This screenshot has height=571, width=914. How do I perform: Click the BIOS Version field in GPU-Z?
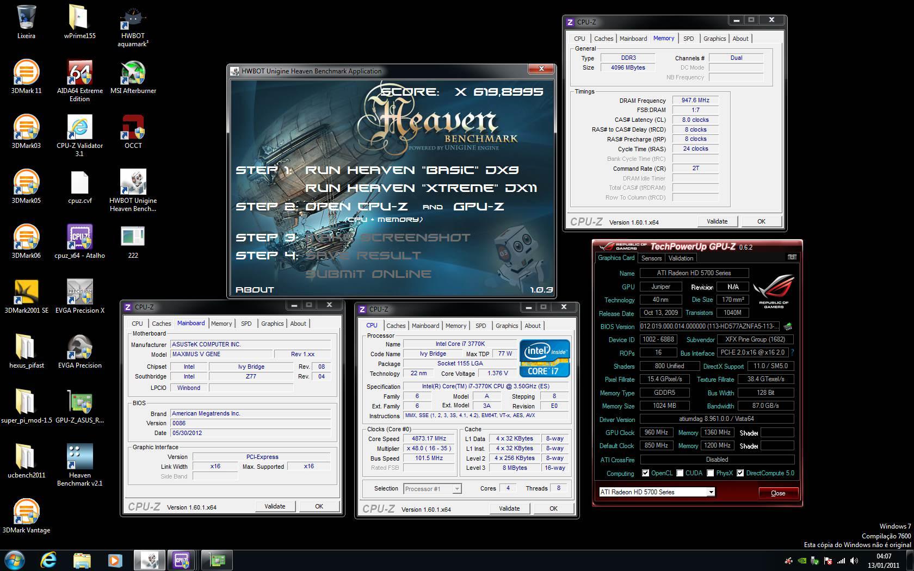click(x=709, y=326)
